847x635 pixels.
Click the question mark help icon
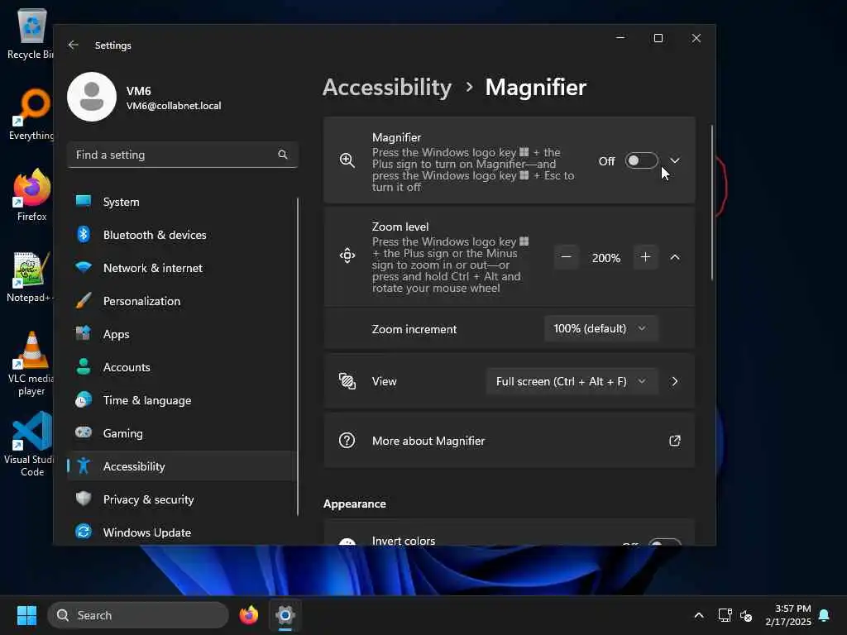pos(347,441)
